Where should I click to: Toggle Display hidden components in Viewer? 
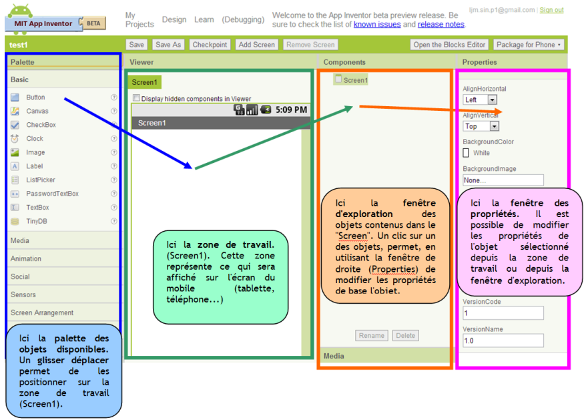[136, 98]
